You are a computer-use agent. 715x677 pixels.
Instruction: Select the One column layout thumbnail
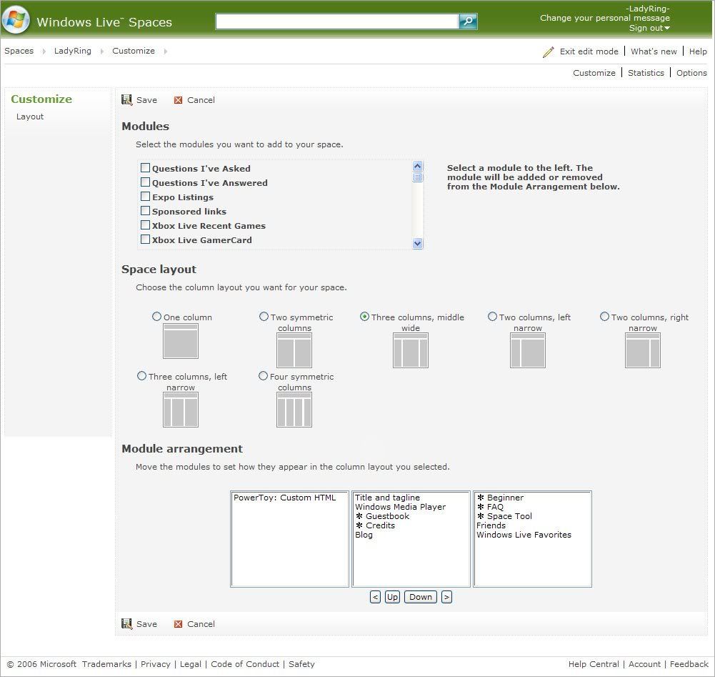[x=181, y=341]
